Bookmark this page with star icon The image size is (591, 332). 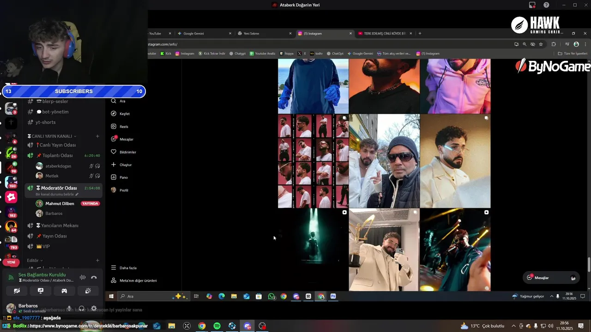[541, 44]
